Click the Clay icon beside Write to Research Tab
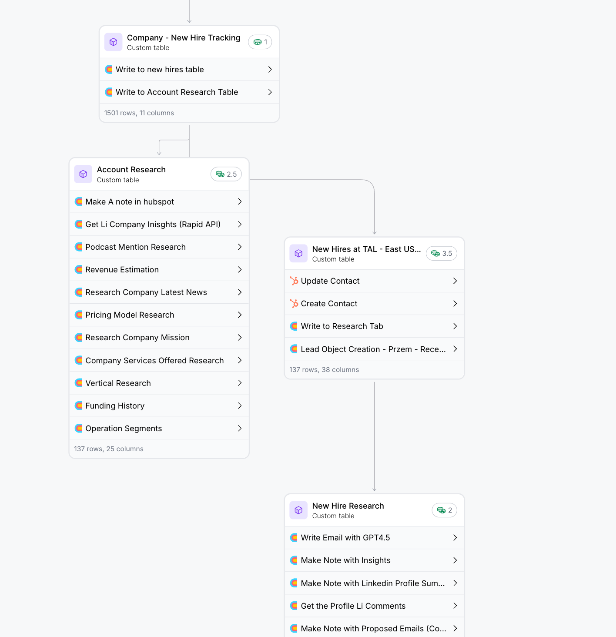The image size is (616, 637). point(294,326)
